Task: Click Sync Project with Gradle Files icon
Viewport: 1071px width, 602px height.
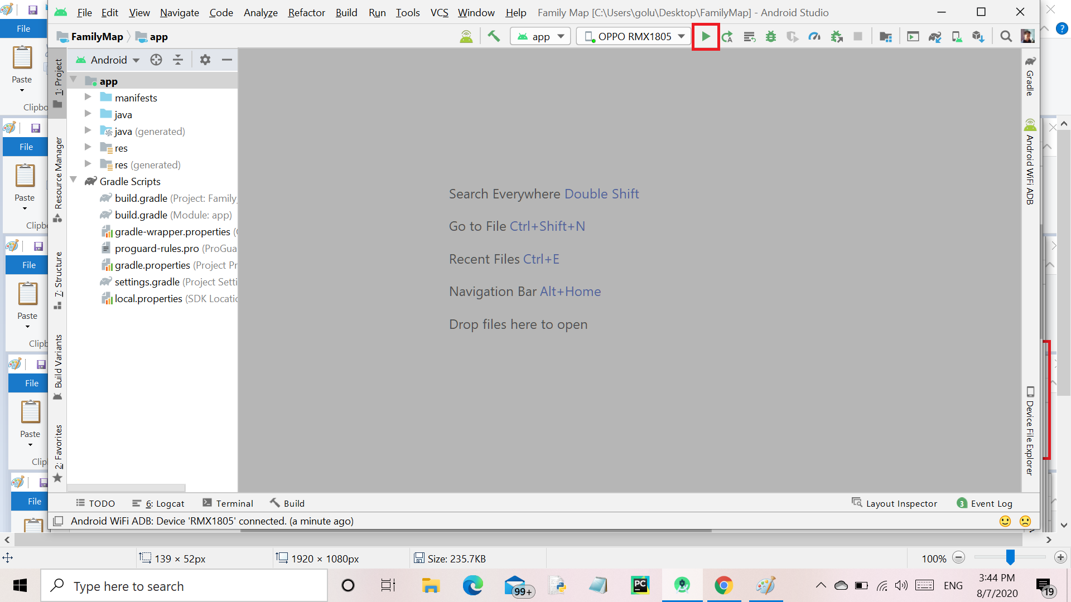Action: point(935,37)
